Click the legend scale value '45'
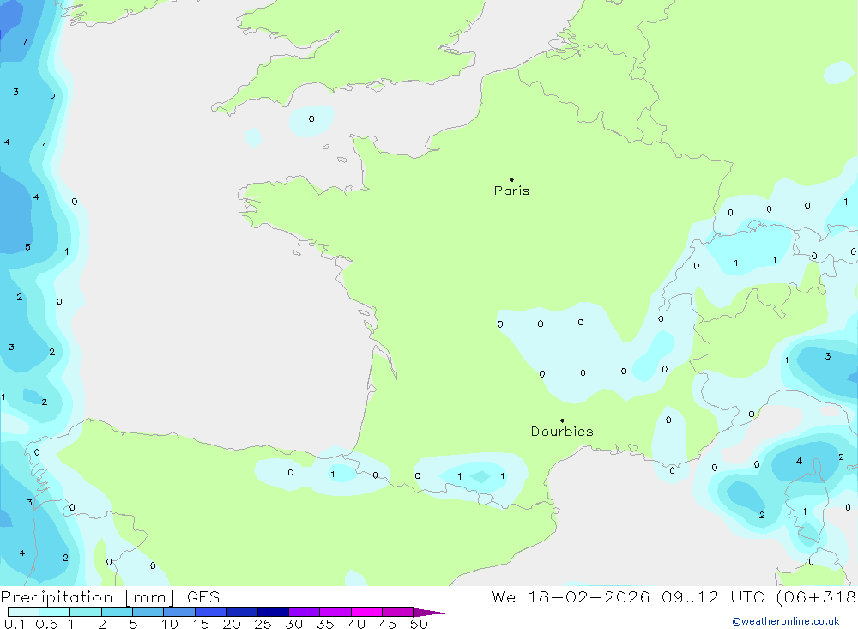 tap(388, 624)
